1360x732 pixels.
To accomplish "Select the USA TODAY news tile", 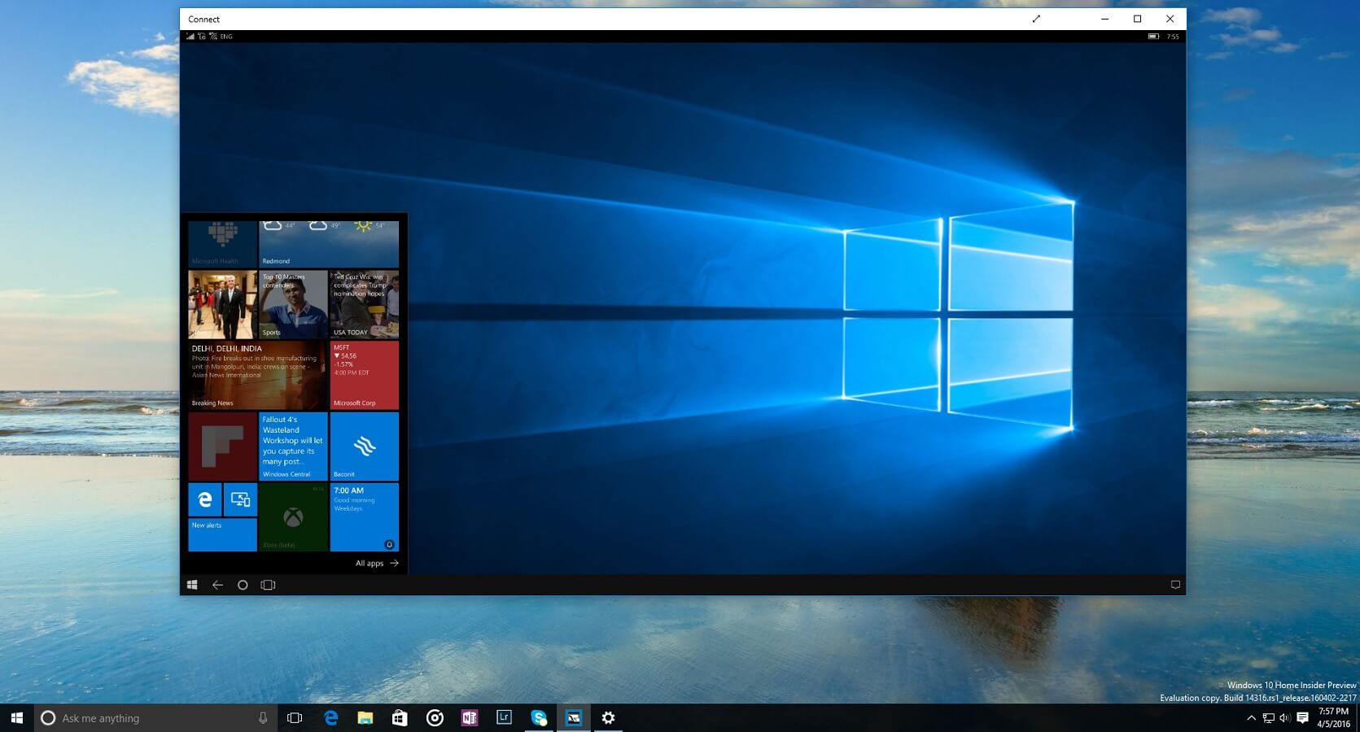I will [364, 303].
